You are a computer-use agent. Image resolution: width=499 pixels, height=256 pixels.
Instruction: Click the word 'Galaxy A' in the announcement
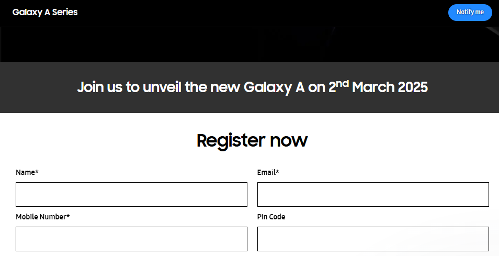(274, 87)
